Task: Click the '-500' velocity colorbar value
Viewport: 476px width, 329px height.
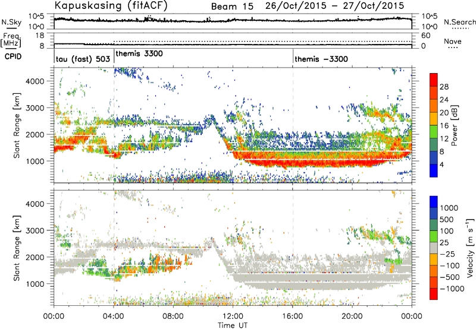Action: pos(449,277)
